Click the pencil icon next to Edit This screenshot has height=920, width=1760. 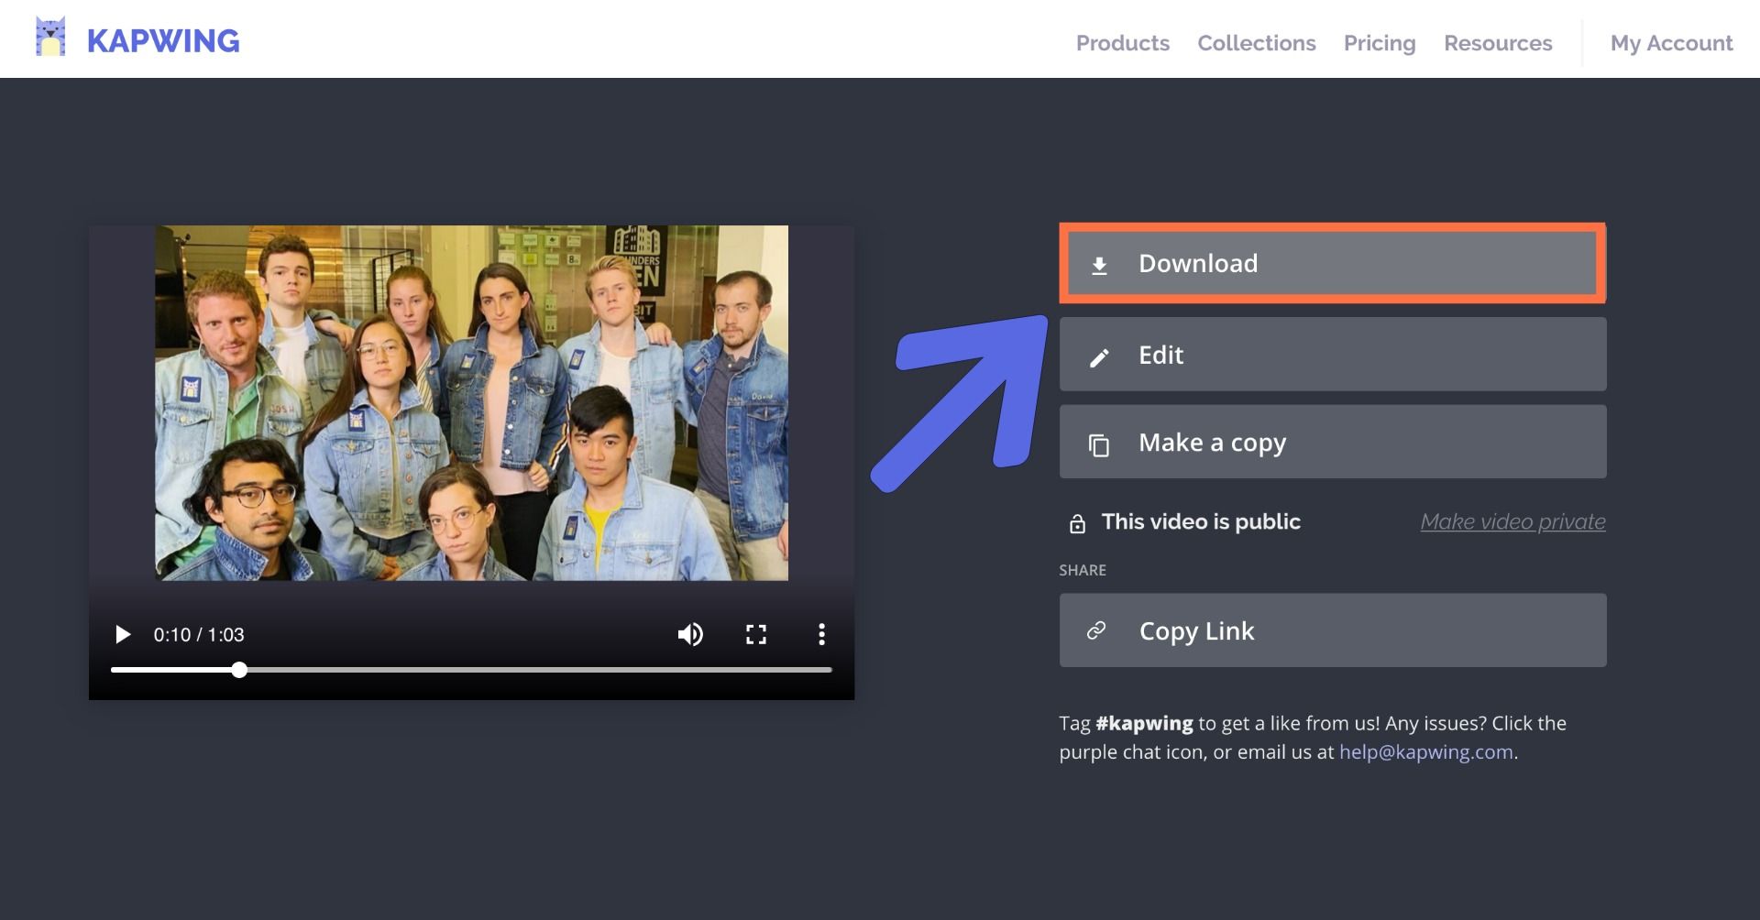point(1099,357)
